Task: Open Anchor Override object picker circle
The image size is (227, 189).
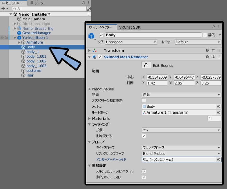Action: coord(218,160)
